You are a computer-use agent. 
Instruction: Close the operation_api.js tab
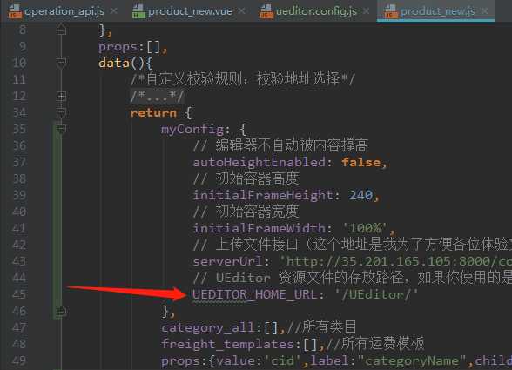pyautogui.click(x=113, y=11)
